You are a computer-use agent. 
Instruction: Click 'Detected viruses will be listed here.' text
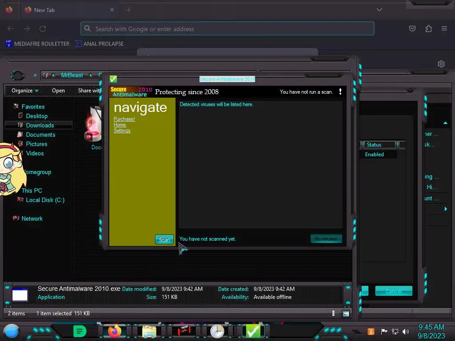(x=216, y=104)
